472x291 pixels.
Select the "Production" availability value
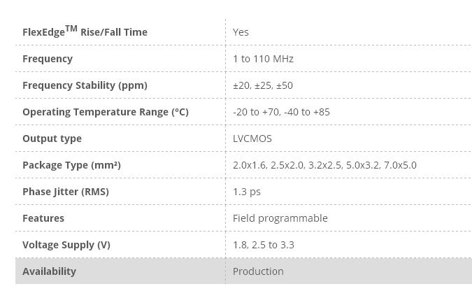[x=258, y=271]
